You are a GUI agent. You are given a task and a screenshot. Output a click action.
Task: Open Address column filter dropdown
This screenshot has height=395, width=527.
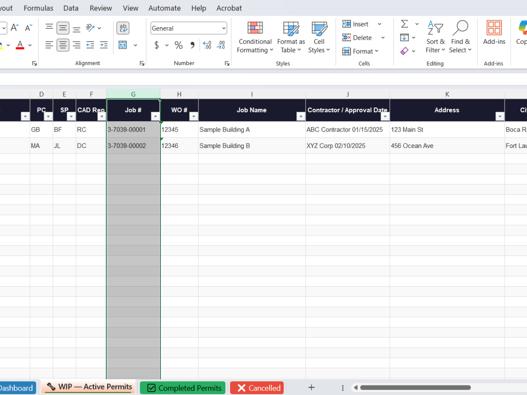499,116
